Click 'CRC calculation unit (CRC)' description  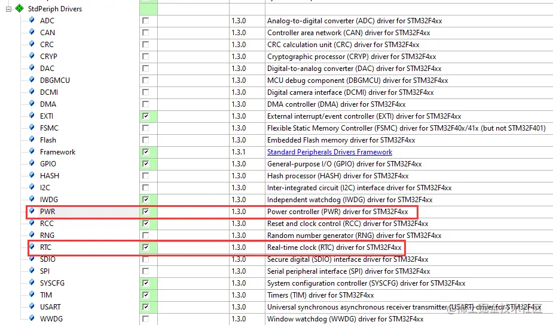coord(343,45)
